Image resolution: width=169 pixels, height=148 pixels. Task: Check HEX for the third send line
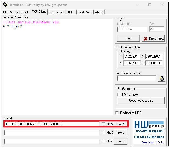coord(104,141)
